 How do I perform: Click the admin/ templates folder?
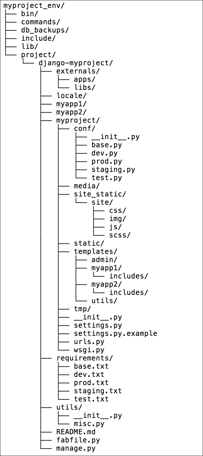104,260
